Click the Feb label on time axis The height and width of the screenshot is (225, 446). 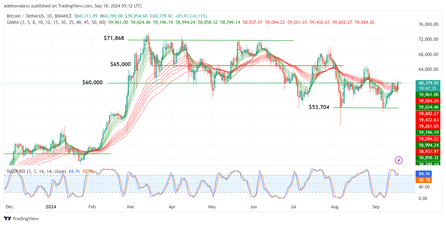[92, 206]
